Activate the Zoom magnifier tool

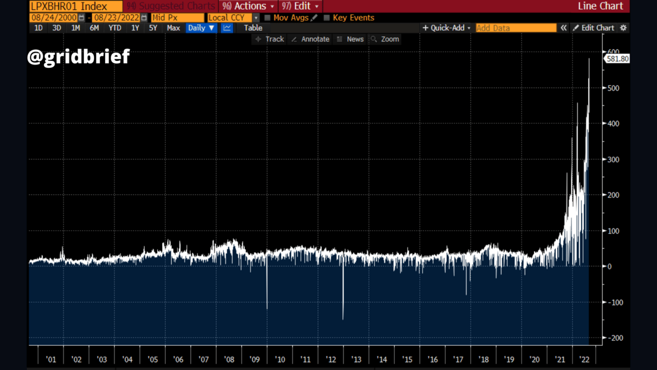click(x=385, y=39)
